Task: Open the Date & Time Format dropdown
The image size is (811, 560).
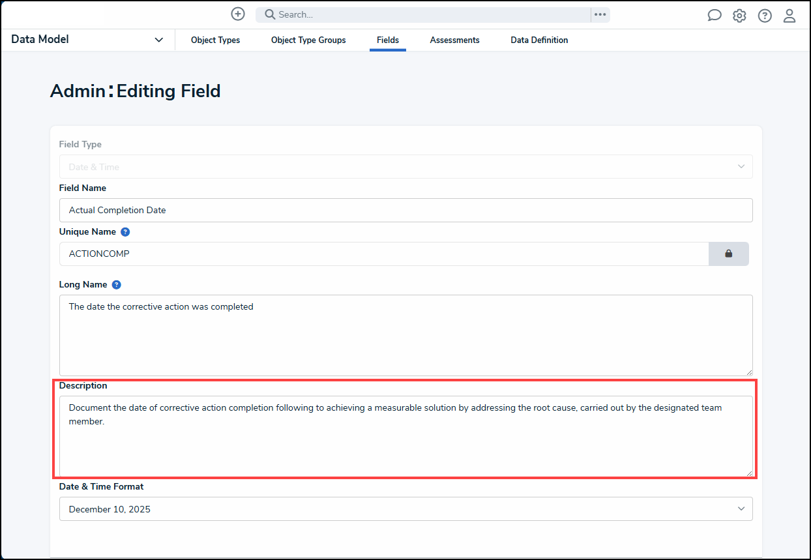Action: pyautogui.click(x=405, y=508)
